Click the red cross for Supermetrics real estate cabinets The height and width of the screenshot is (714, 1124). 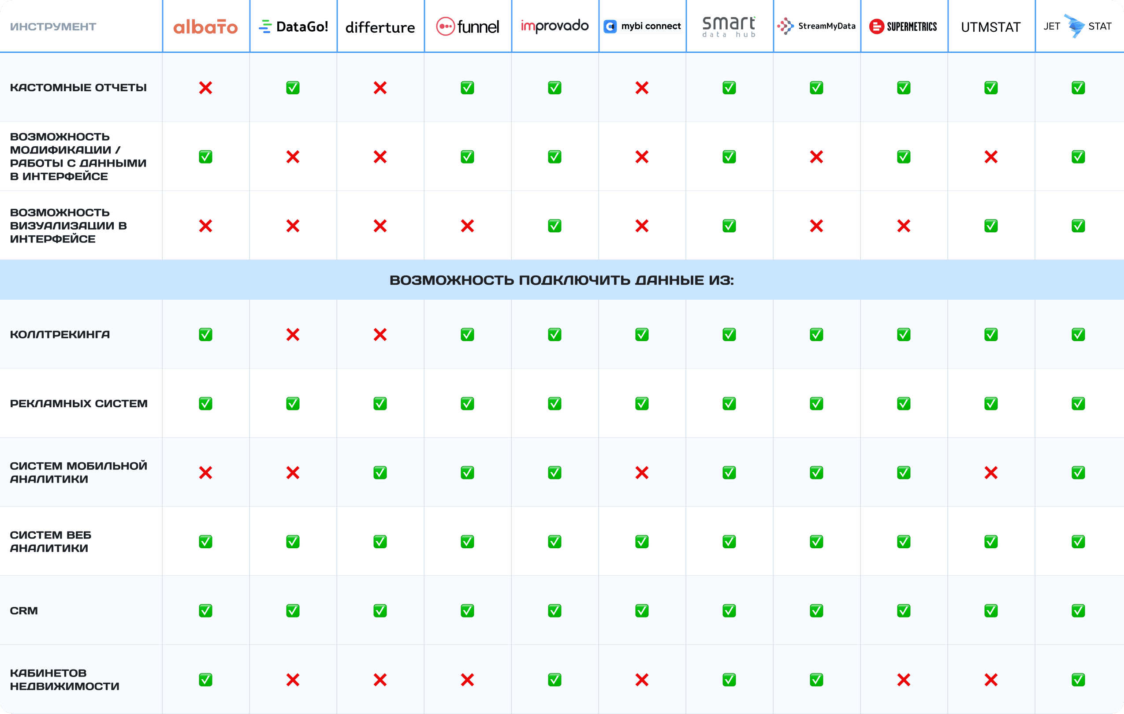[x=904, y=680]
